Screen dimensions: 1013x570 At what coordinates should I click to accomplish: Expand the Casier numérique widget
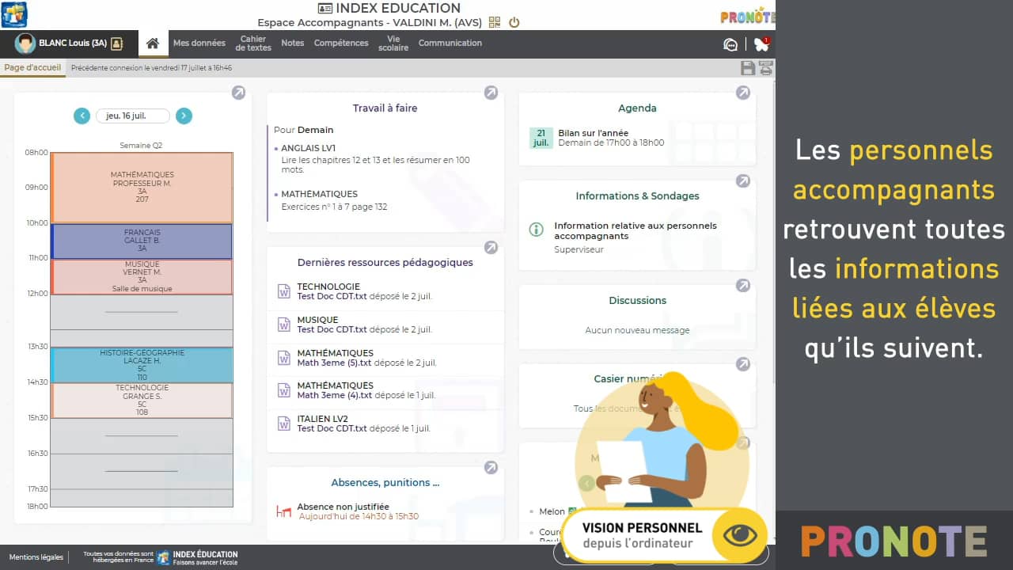coord(742,364)
